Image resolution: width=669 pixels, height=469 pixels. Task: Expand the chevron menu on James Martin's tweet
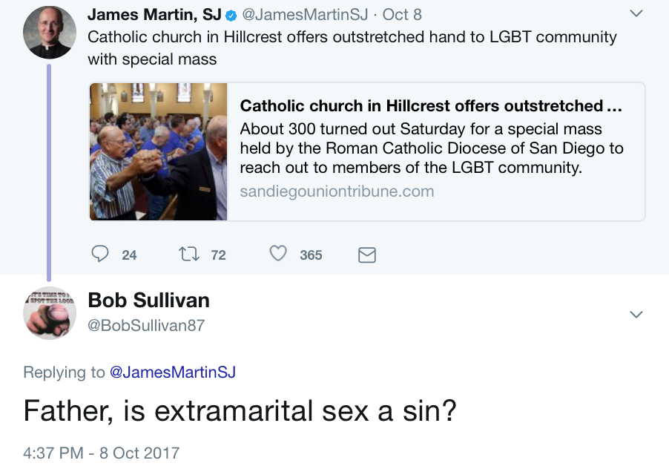tap(636, 13)
